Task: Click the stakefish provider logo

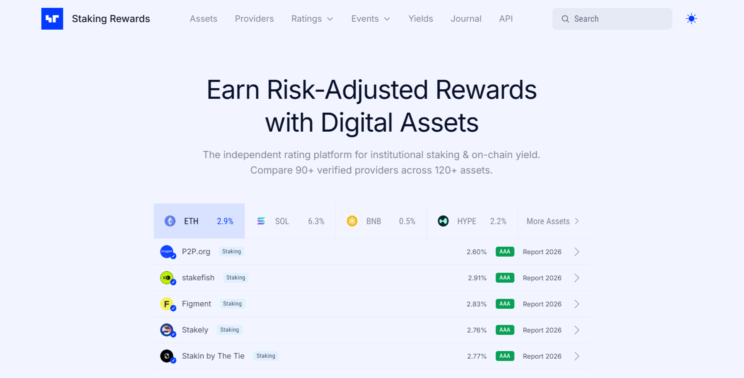Action: pos(167,278)
